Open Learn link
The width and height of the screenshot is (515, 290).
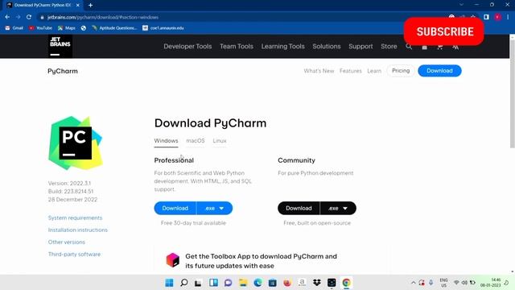(x=374, y=71)
